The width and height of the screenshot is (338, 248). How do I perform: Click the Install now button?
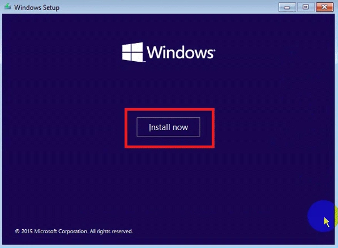(168, 127)
